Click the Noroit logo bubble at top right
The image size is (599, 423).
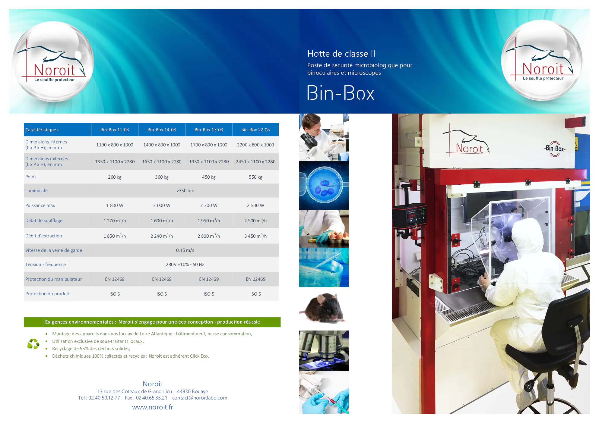pyautogui.click(x=542, y=60)
